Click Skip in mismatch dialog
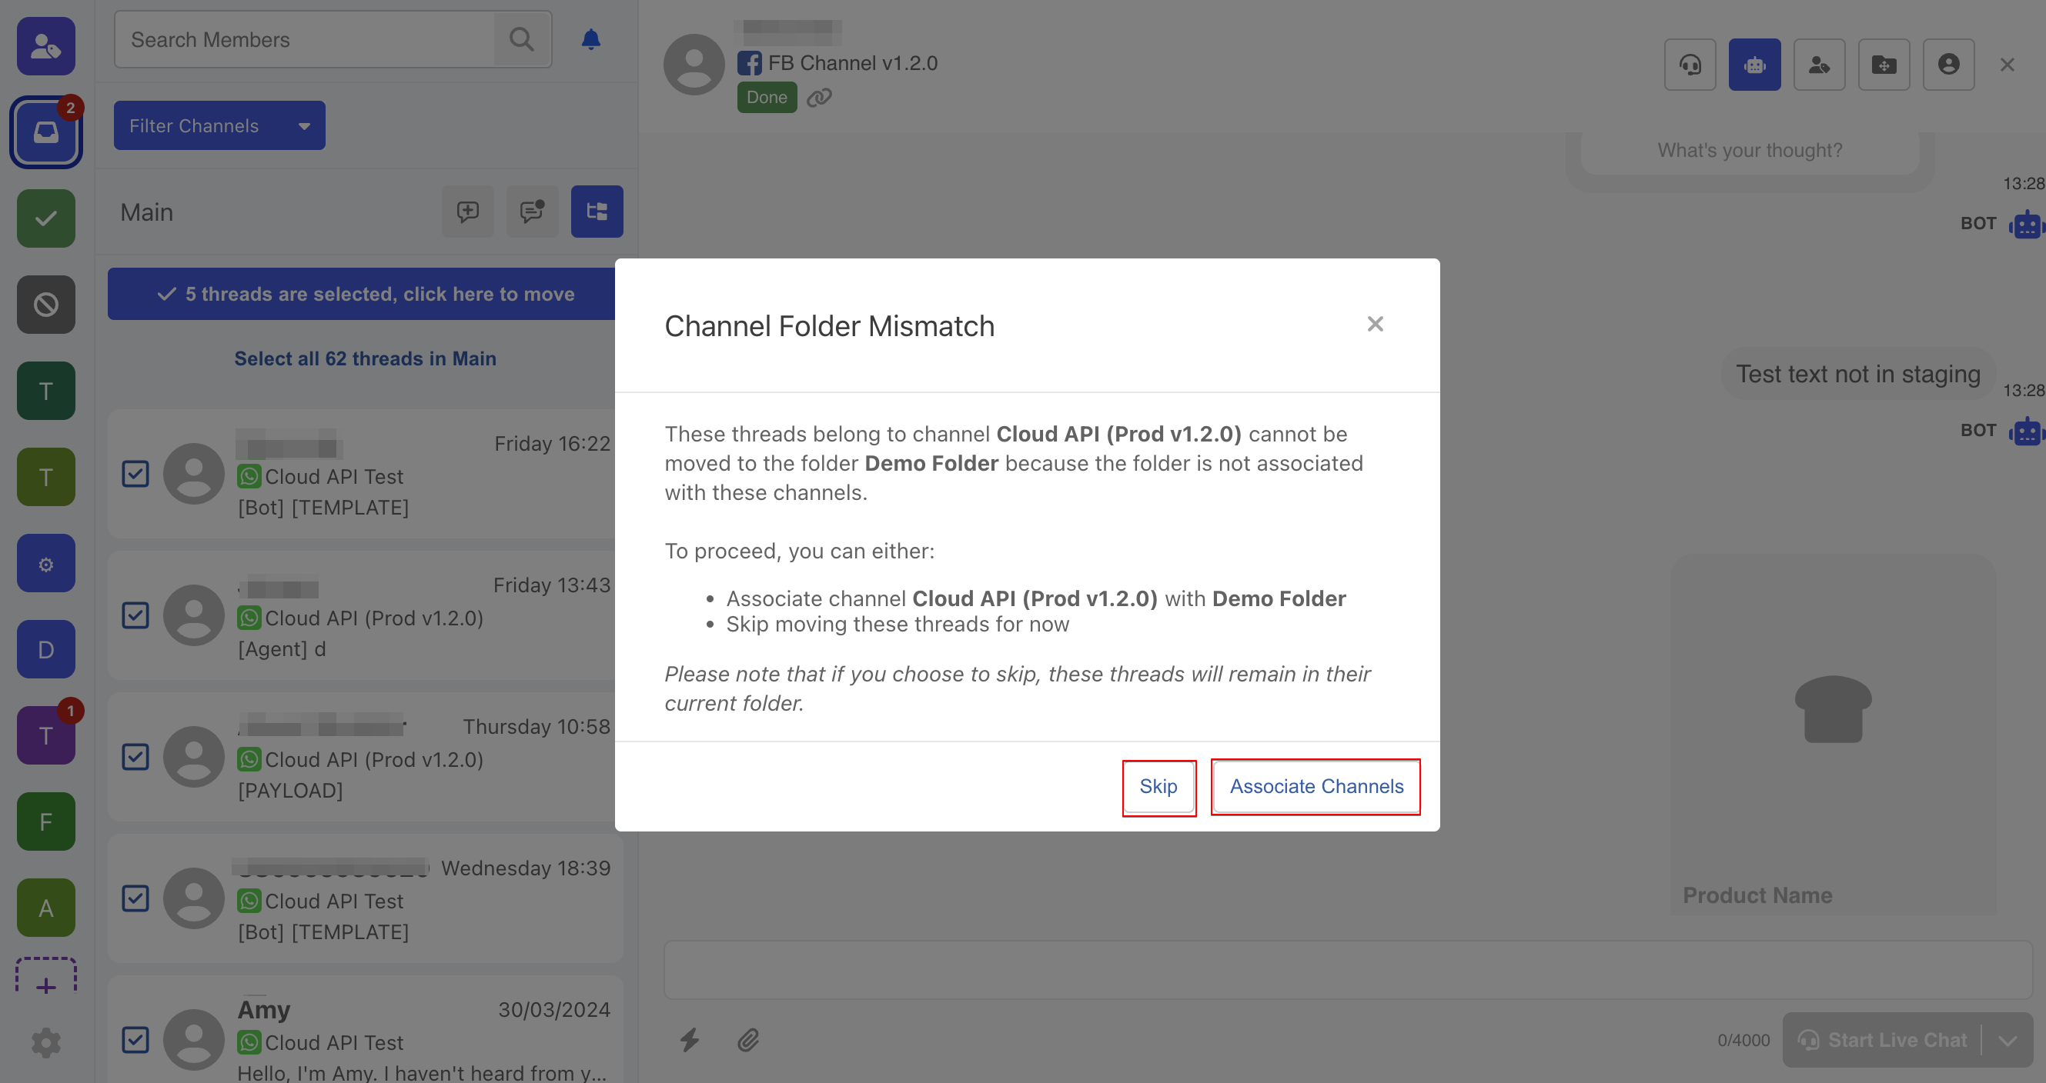 click(x=1158, y=786)
